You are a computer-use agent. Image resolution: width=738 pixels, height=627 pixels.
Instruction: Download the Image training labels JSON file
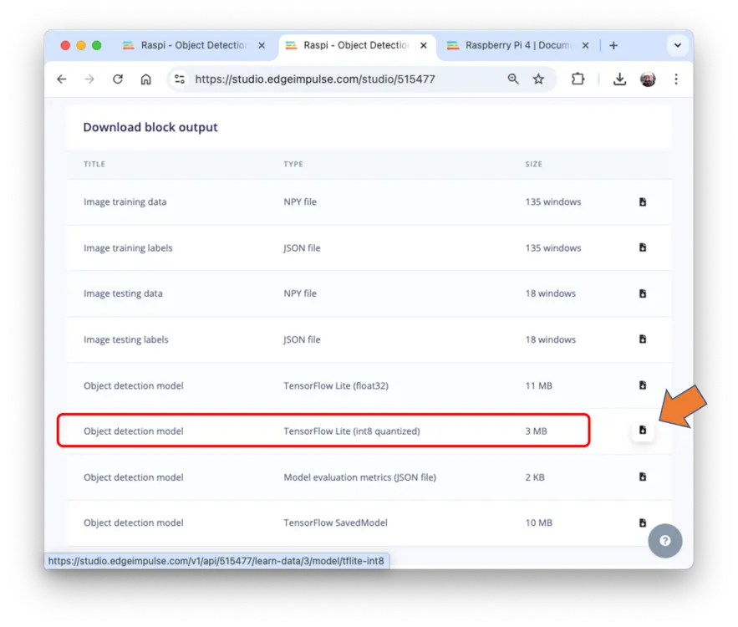642,247
